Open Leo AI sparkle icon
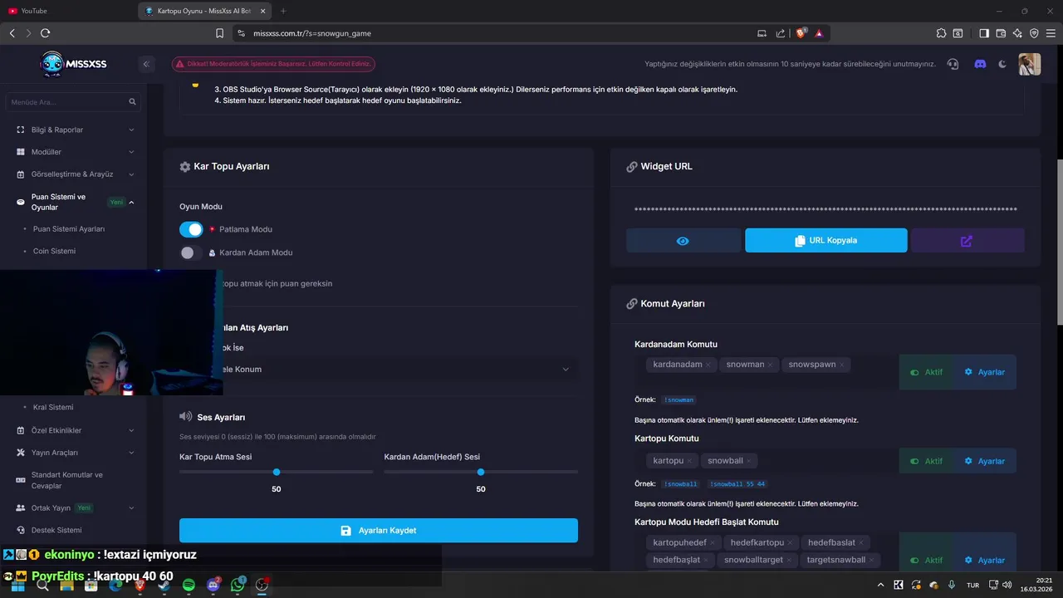 pos(1017,33)
